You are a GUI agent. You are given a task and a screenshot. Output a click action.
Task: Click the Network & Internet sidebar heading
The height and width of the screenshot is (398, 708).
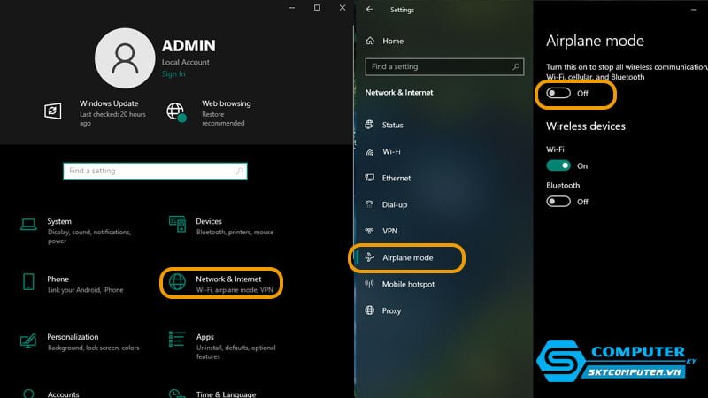(x=399, y=93)
